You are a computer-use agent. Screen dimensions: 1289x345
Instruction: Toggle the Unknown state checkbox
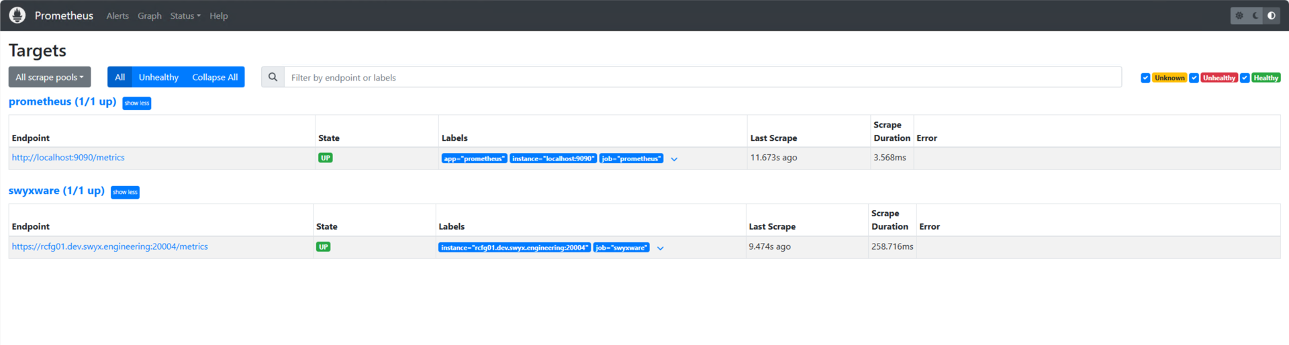pos(1145,78)
